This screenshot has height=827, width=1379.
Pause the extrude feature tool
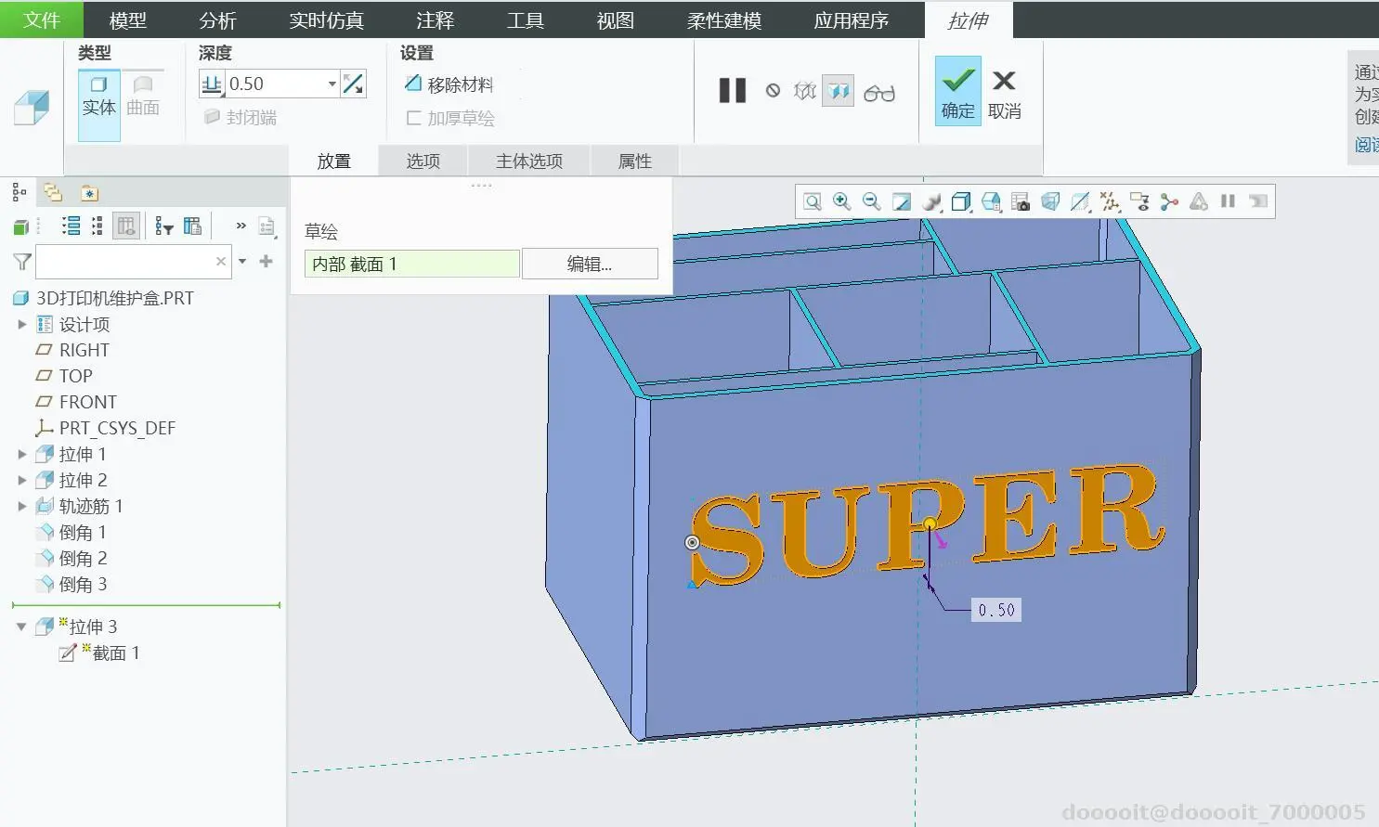point(733,90)
